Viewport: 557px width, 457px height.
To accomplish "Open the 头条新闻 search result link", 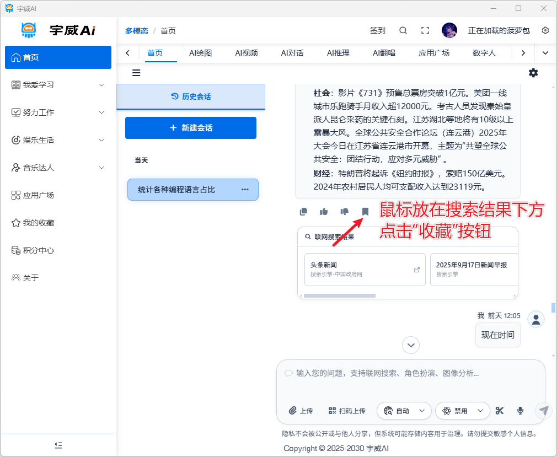I will (365, 270).
